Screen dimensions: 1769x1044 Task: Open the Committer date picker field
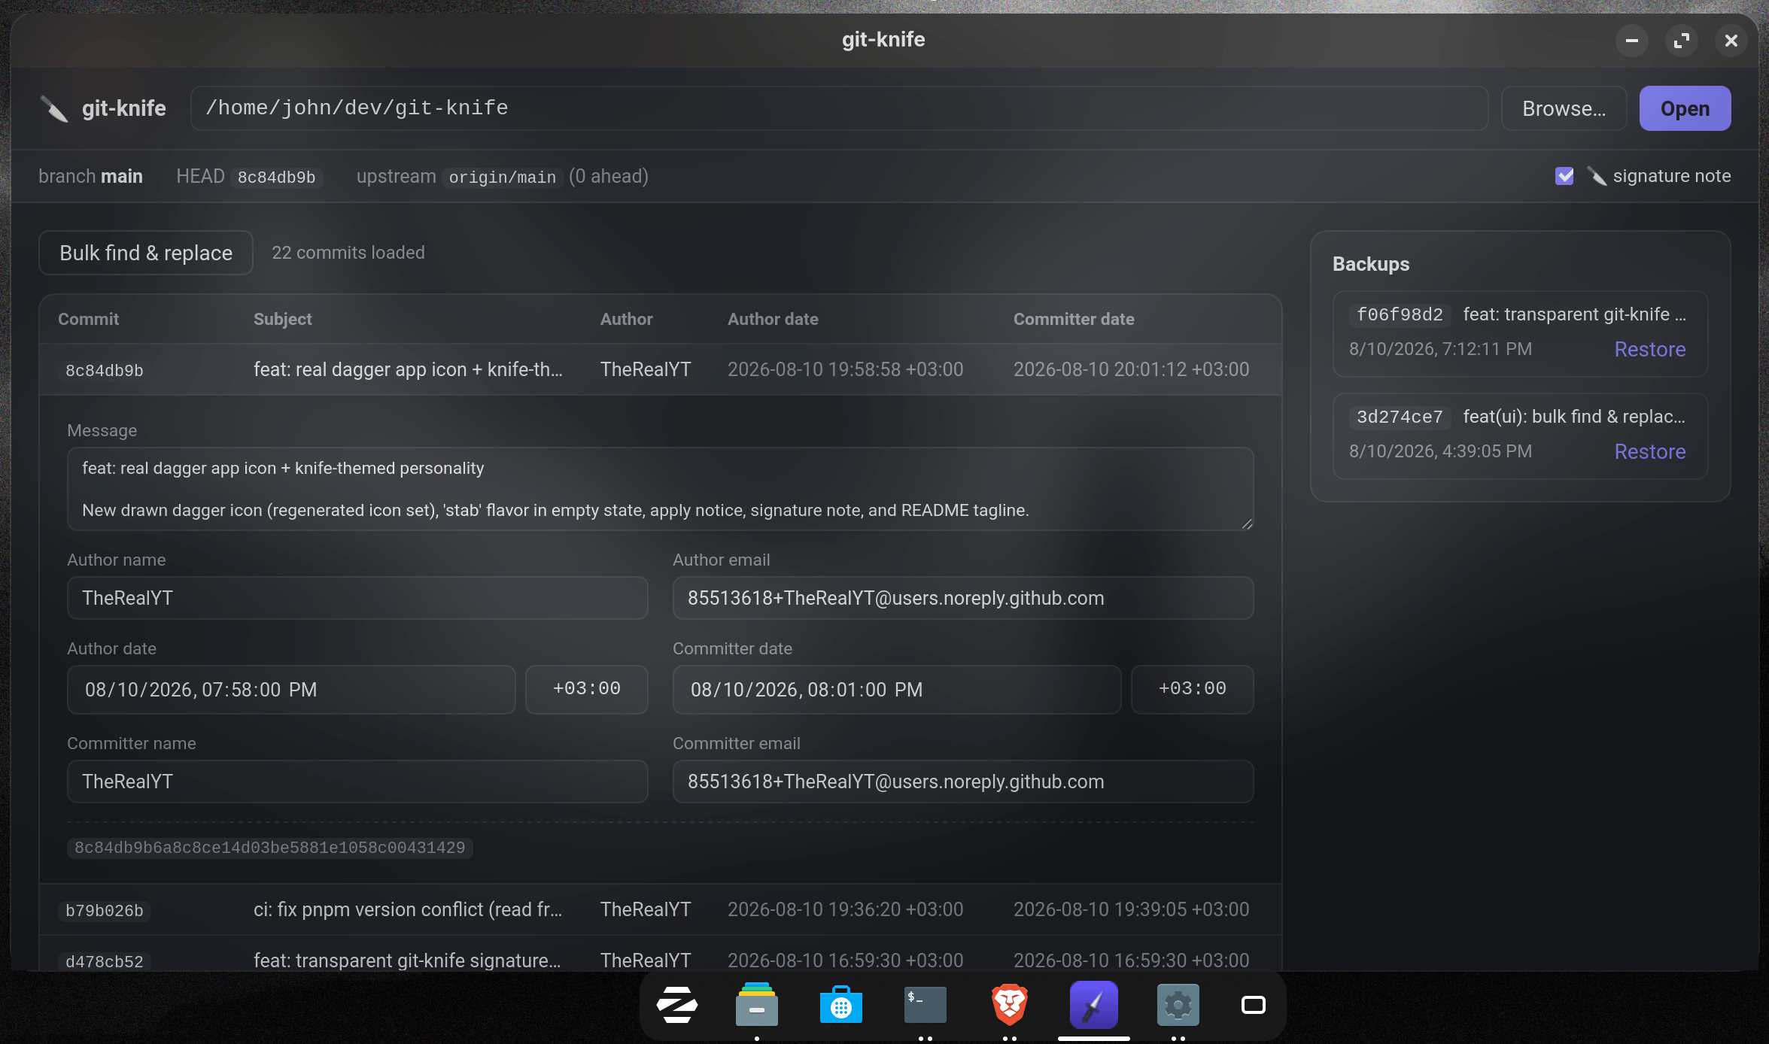[x=897, y=690]
